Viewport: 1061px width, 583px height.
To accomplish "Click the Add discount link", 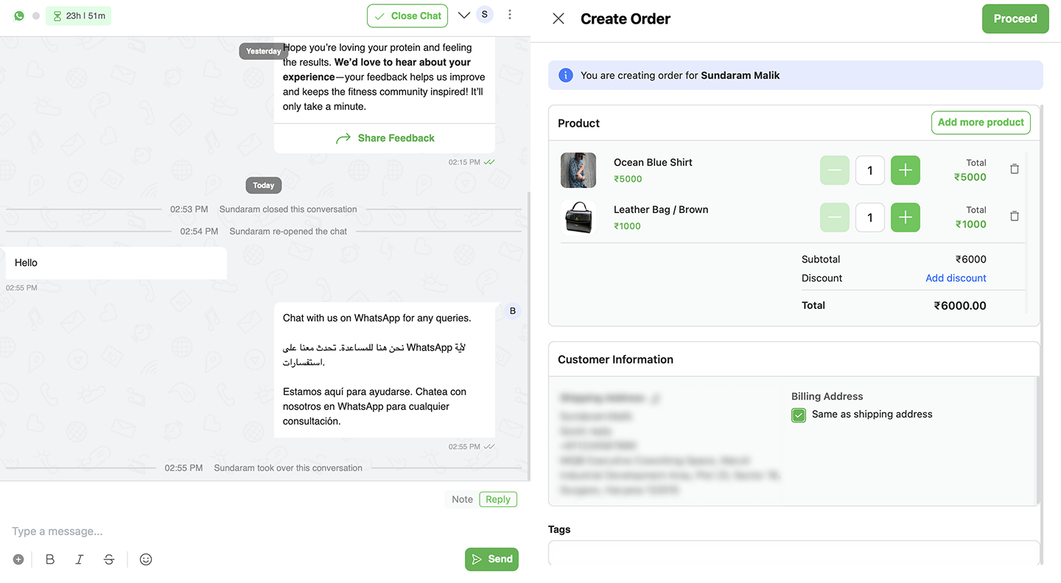I will [956, 278].
